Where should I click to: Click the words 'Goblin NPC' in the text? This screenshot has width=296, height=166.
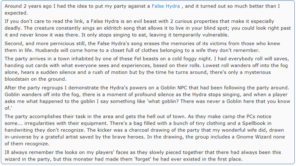(174, 88)
